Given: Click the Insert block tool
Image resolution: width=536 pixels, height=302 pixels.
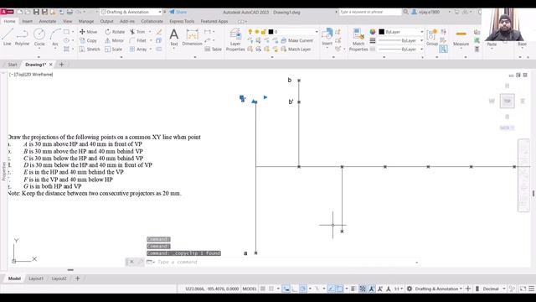Looking at the screenshot, I should point(327,37).
